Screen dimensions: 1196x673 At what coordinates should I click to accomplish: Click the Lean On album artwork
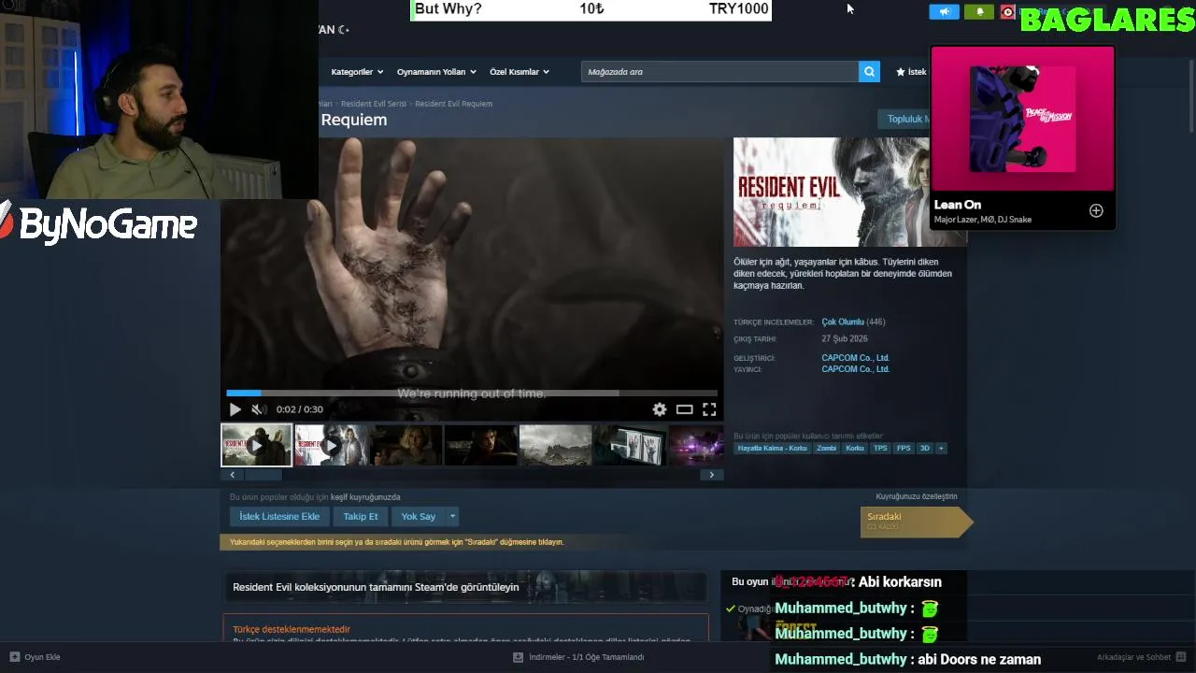[1023, 119]
